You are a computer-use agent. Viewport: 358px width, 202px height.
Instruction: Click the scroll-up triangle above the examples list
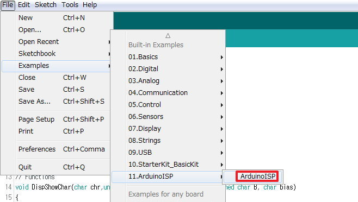[x=168, y=35]
